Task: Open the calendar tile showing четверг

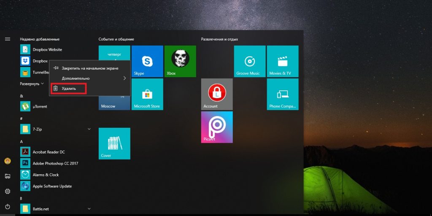Action: coord(114,53)
